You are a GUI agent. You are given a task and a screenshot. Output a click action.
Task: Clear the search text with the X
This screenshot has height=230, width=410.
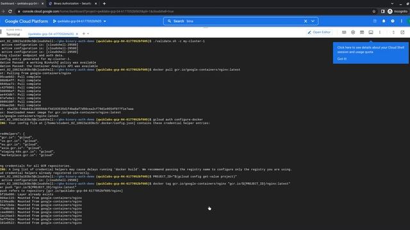[x=306, y=21]
